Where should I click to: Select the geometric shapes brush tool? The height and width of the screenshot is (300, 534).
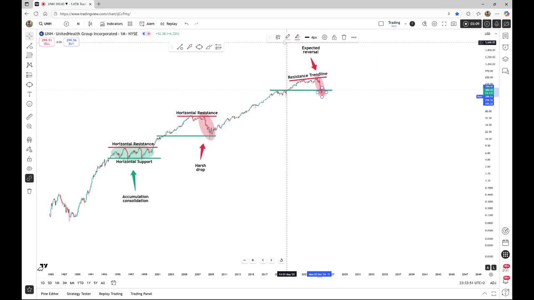[29, 85]
